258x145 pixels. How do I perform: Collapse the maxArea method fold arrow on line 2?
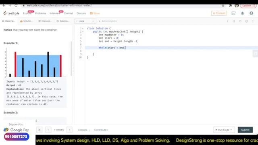click(x=83, y=32)
